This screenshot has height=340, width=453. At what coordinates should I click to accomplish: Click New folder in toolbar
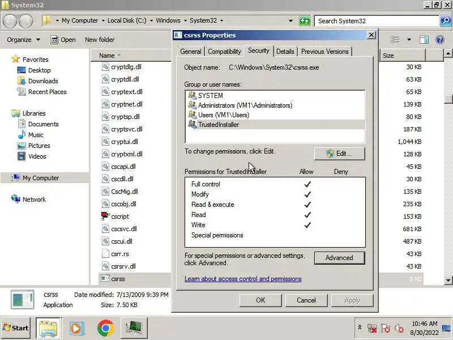pyautogui.click(x=100, y=40)
